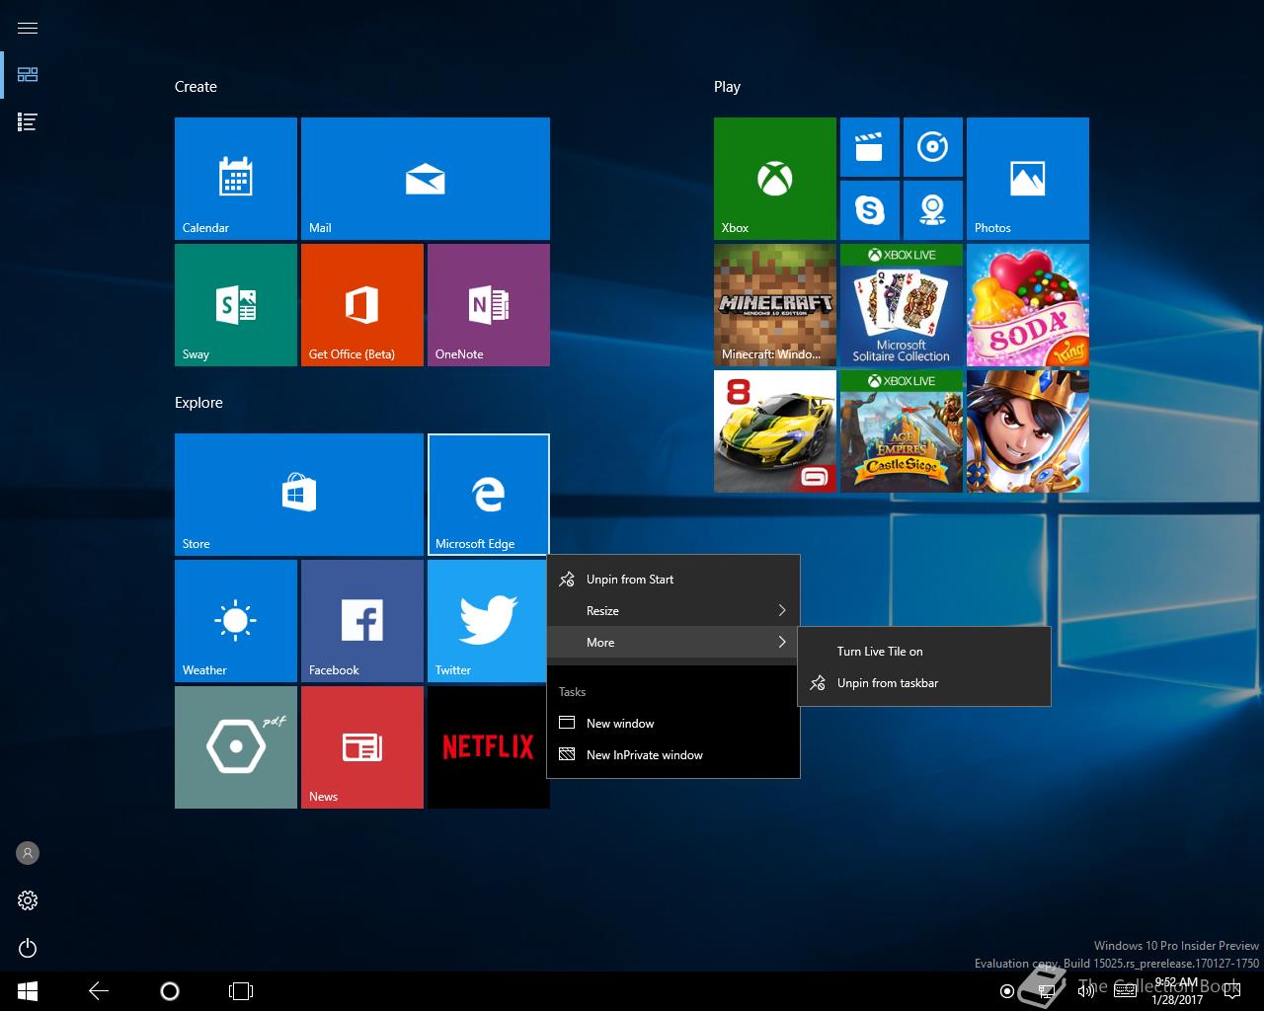This screenshot has width=1264, height=1011.
Task: Open the Mail tile
Action: click(x=426, y=179)
